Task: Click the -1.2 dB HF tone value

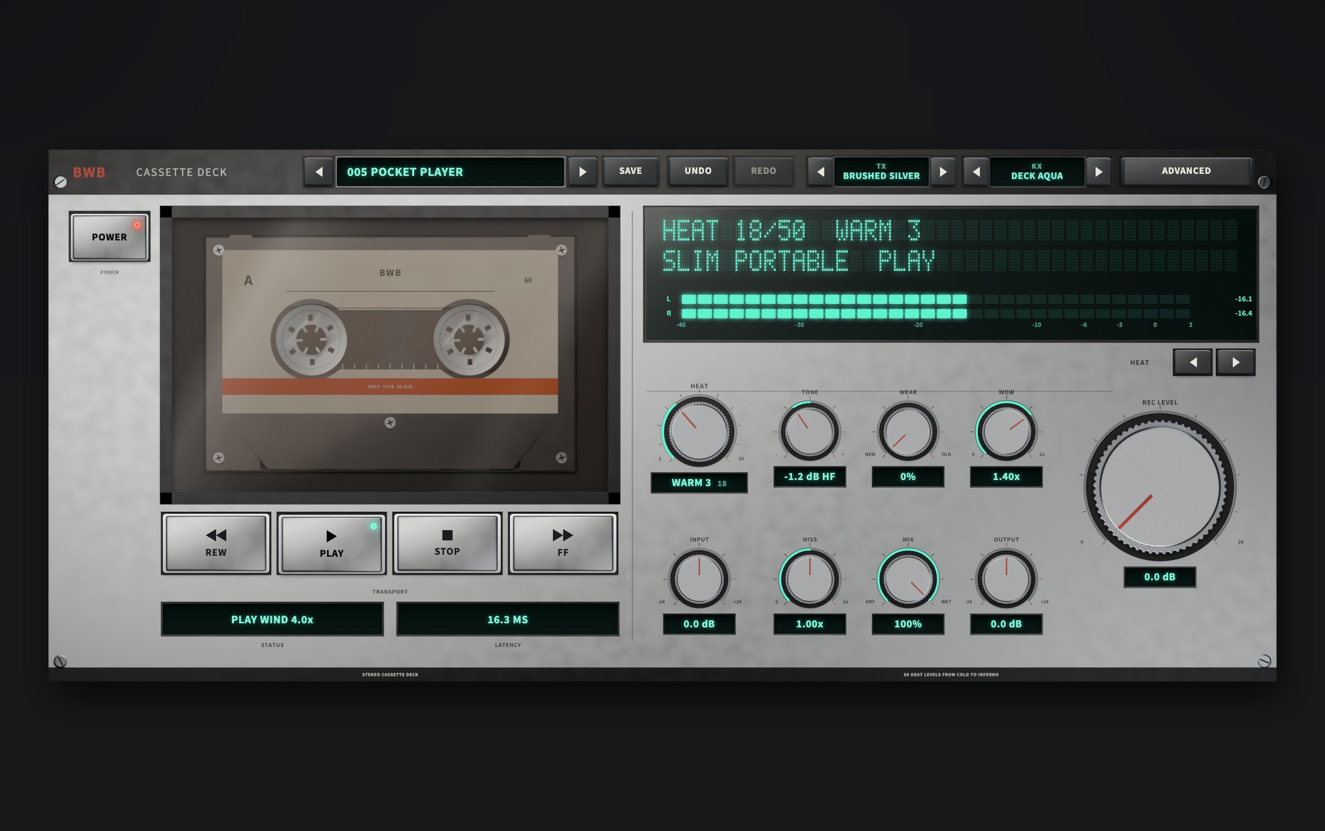Action: coord(809,477)
